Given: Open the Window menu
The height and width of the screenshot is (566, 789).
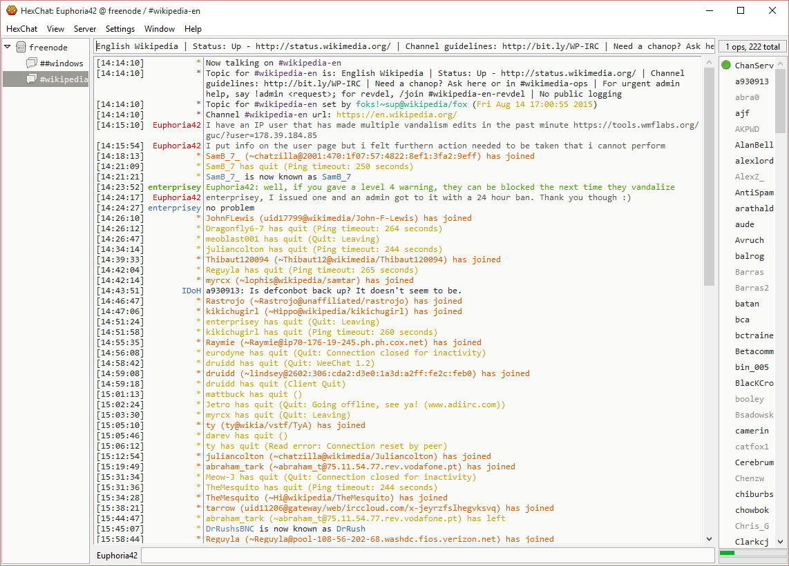Looking at the screenshot, I should pos(160,29).
